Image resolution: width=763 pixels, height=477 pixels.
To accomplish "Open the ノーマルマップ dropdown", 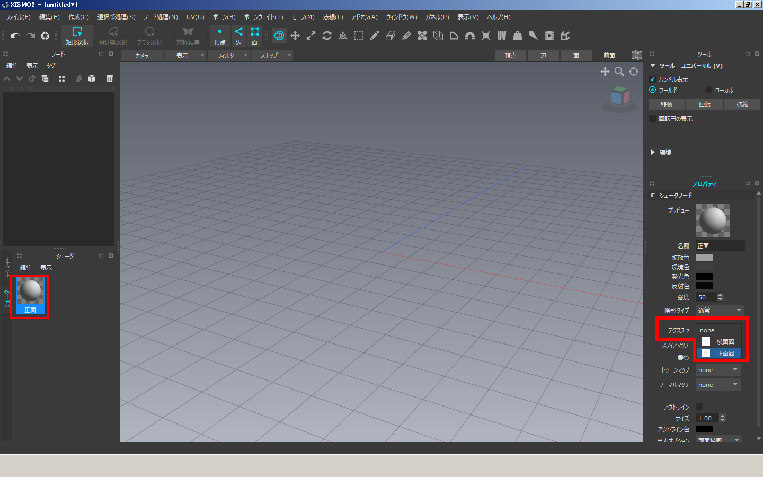I will pos(718,385).
